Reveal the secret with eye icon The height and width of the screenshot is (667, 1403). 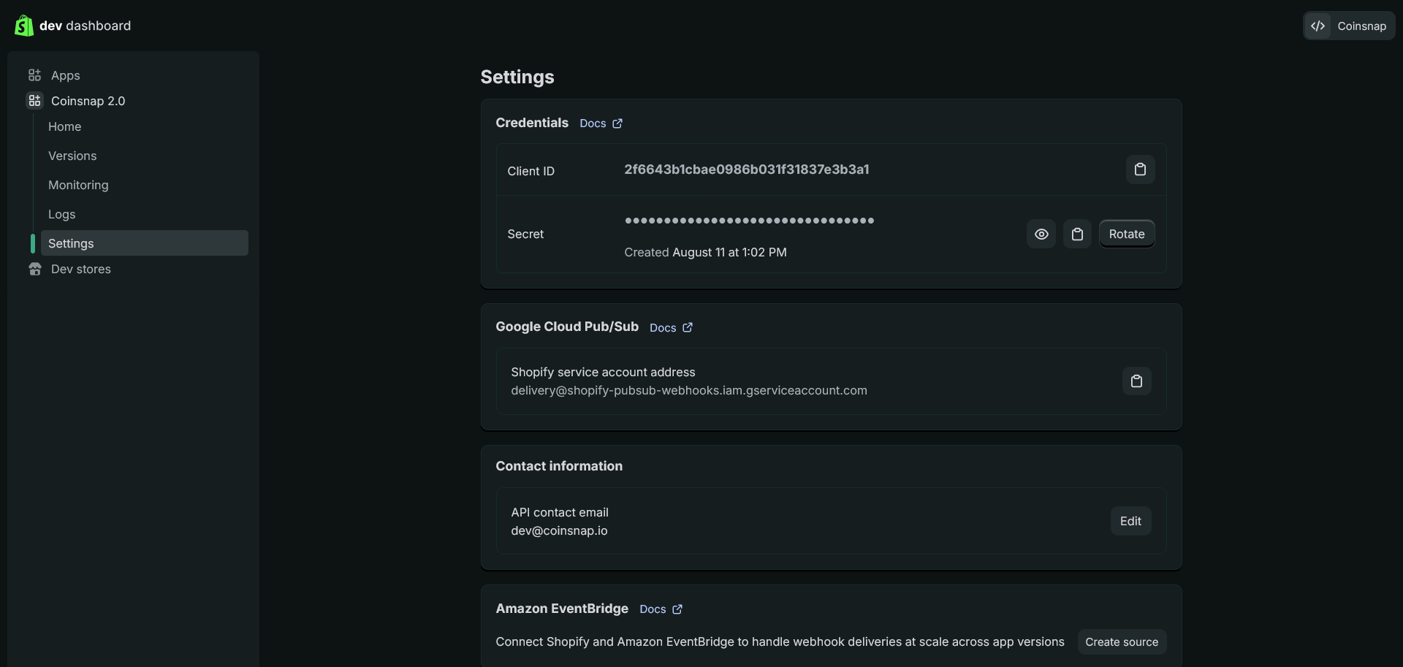tap(1041, 234)
